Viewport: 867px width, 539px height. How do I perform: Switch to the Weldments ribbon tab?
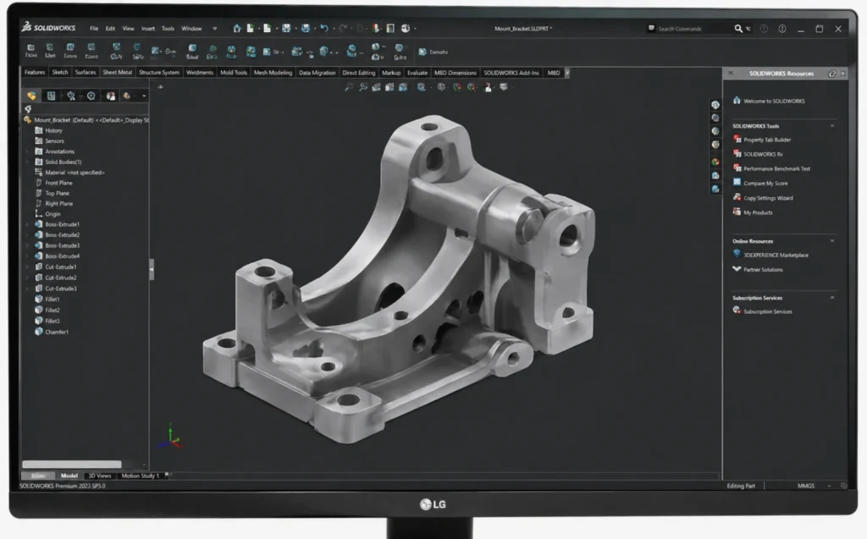(x=200, y=73)
